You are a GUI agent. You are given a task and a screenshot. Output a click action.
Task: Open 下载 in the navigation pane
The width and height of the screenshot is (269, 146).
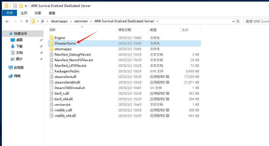19,46
